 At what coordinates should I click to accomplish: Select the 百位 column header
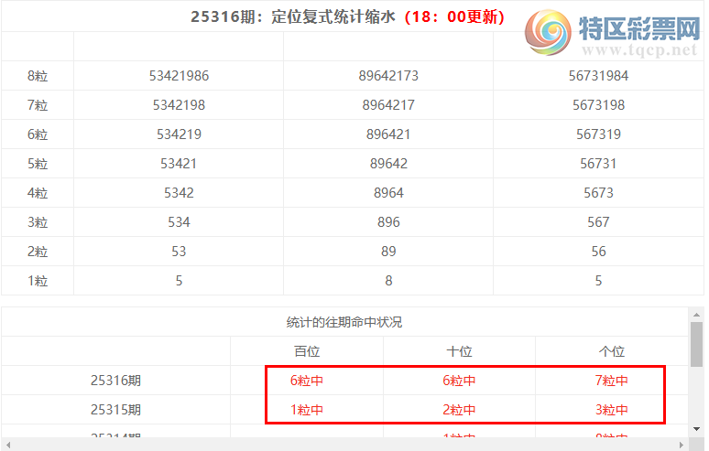(307, 351)
